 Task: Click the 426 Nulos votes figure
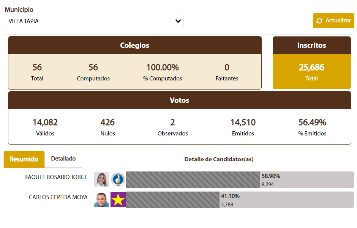pyautogui.click(x=107, y=123)
